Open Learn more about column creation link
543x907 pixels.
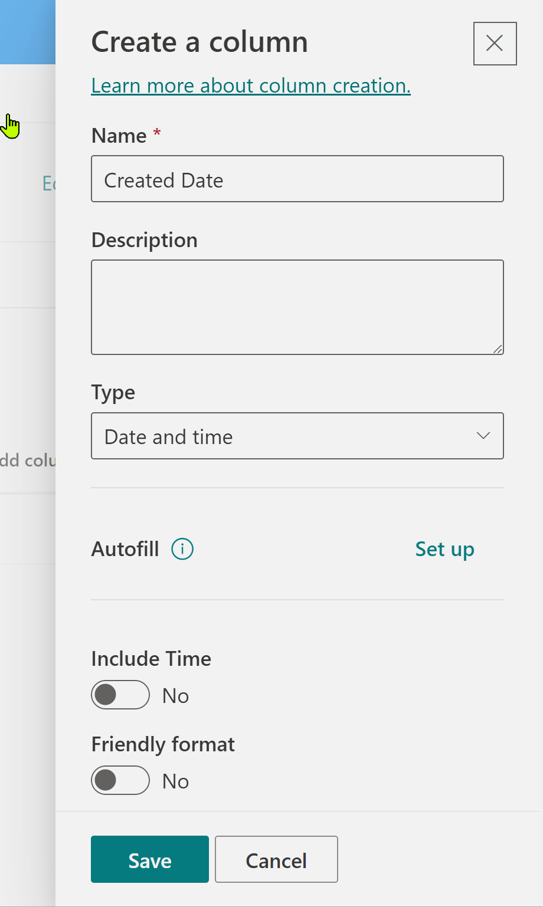pyautogui.click(x=251, y=86)
